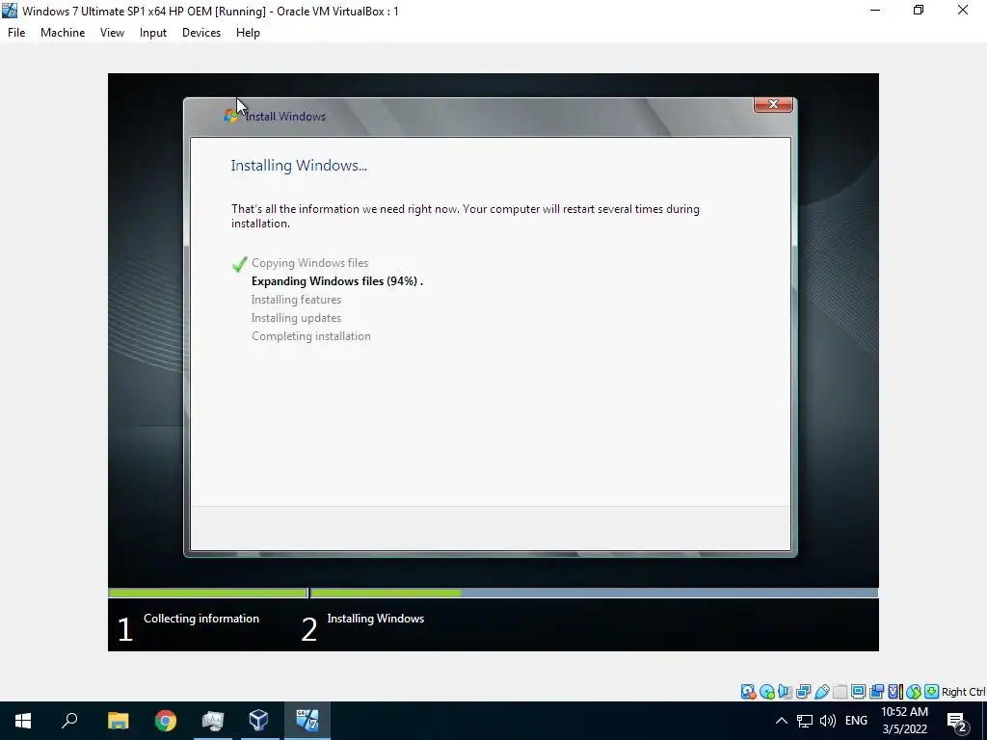Open the Machine menu
This screenshot has height=740, width=987.
click(63, 33)
